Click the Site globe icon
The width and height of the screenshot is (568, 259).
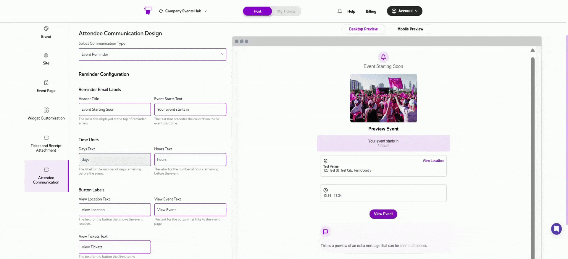[46, 55]
